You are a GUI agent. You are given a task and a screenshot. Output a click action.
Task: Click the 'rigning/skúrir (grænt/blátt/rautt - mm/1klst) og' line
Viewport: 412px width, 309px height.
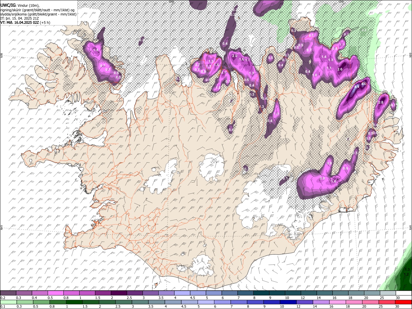point(37,10)
